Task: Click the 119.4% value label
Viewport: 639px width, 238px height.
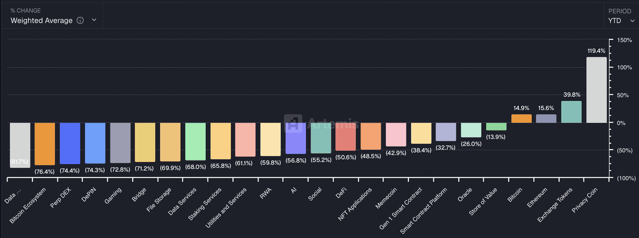Action: point(596,51)
